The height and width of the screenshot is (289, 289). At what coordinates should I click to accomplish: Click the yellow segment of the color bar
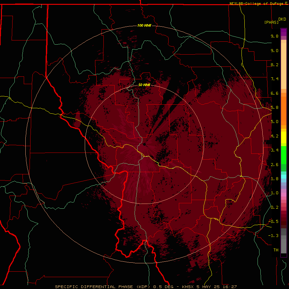click(x=284, y=137)
